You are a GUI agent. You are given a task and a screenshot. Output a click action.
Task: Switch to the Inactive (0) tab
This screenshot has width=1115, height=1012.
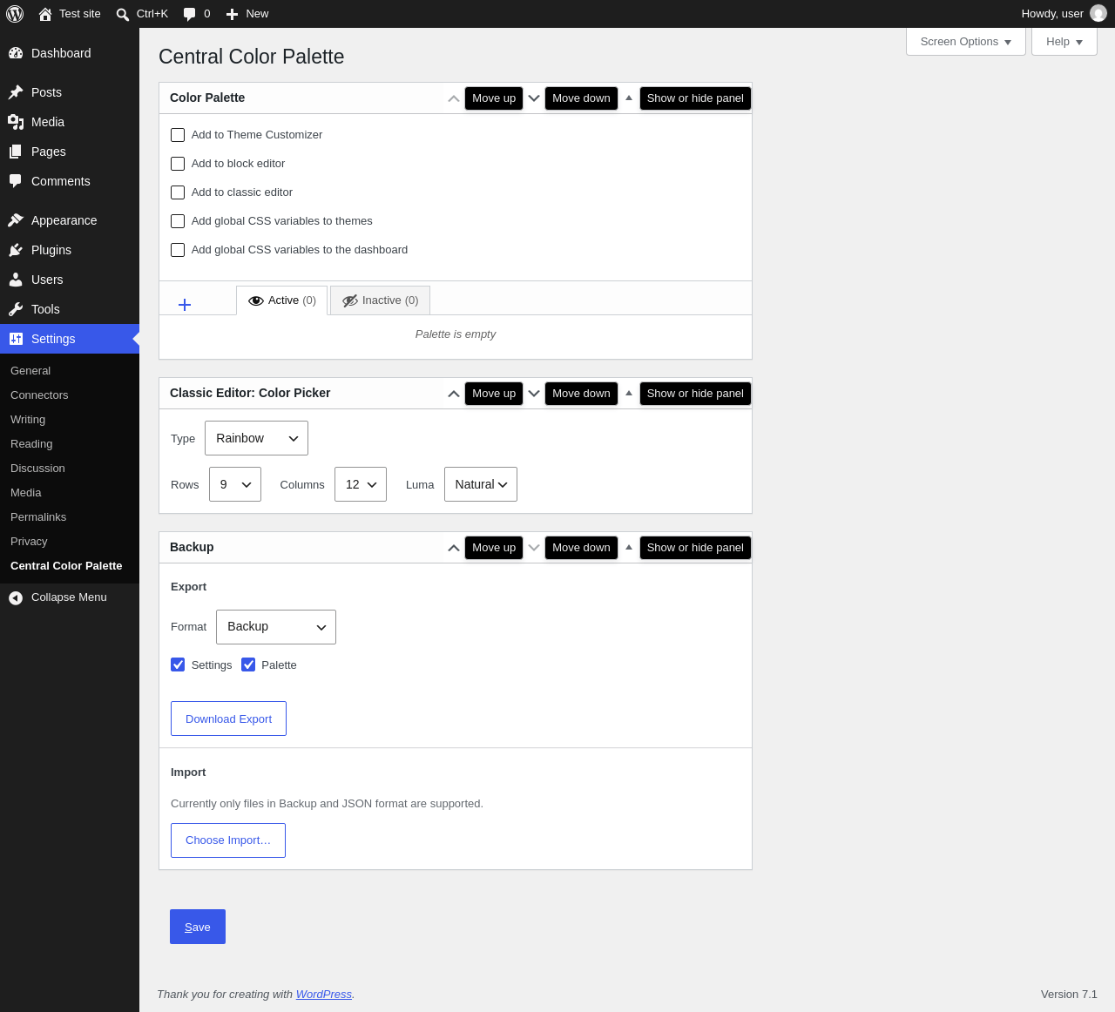click(x=381, y=300)
